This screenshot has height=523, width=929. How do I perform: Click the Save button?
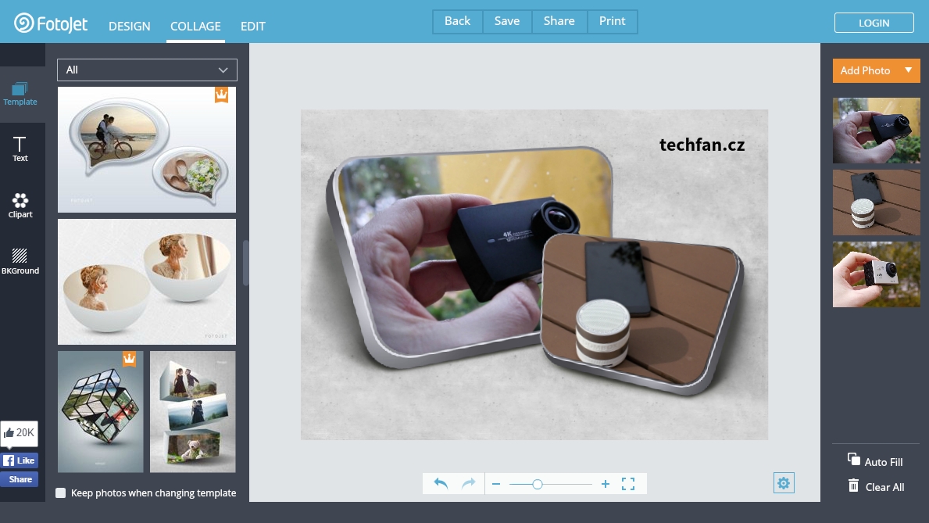point(507,21)
